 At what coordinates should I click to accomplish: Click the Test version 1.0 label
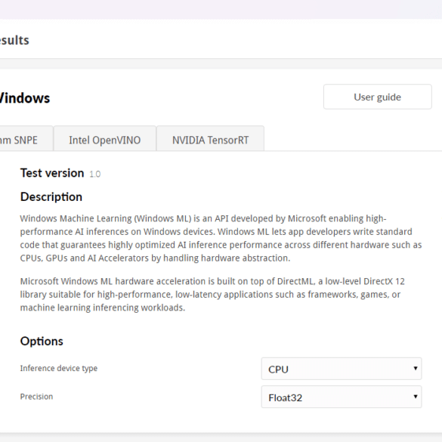(60, 173)
